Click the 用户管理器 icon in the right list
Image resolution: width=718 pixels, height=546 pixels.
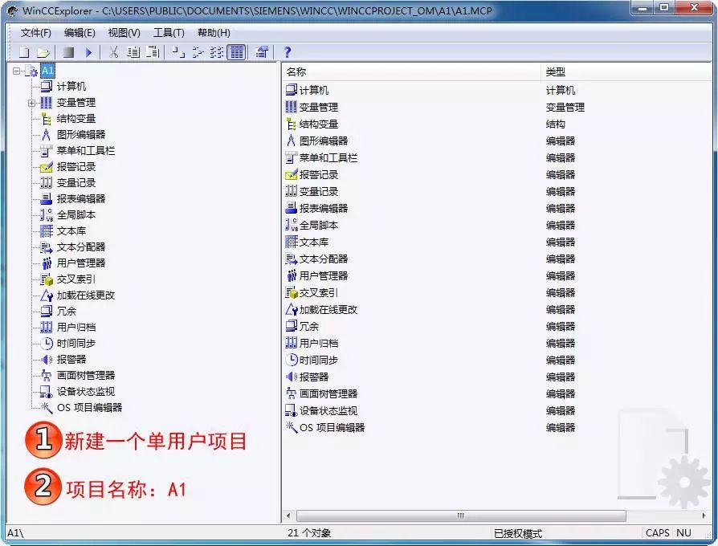[292, 275]
